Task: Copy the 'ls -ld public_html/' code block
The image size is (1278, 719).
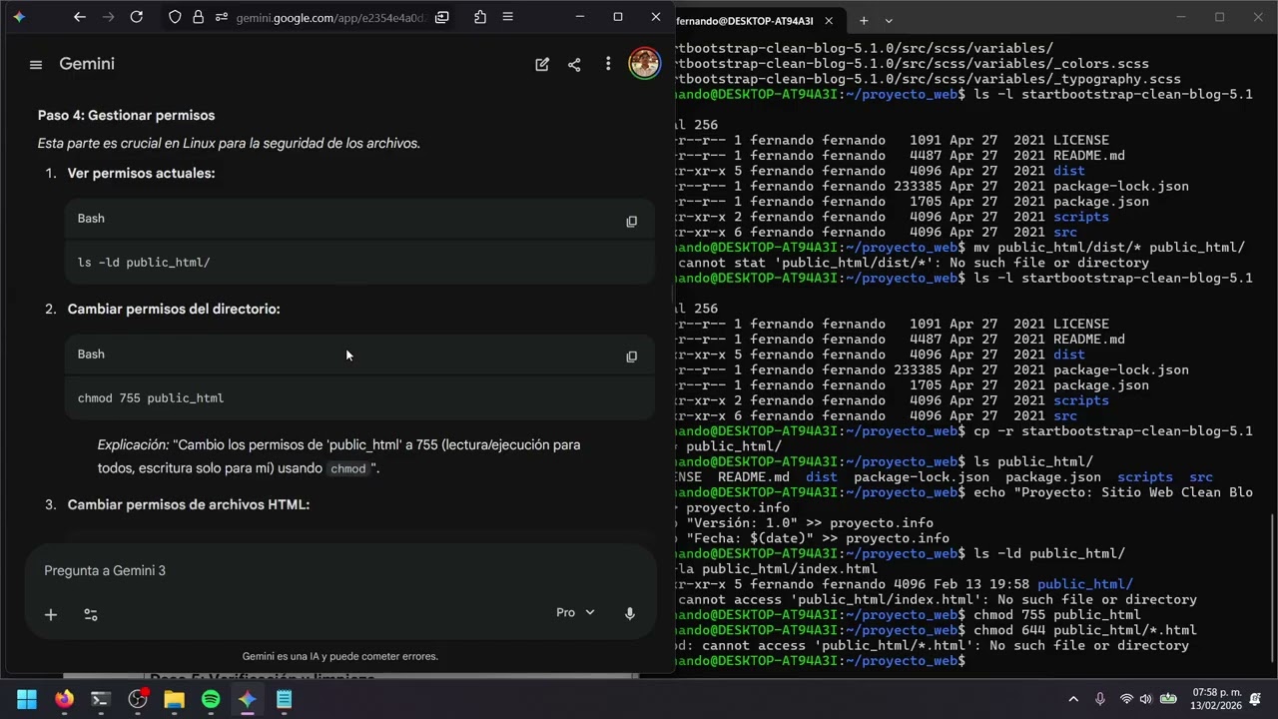Action: [x=631, y=221]
